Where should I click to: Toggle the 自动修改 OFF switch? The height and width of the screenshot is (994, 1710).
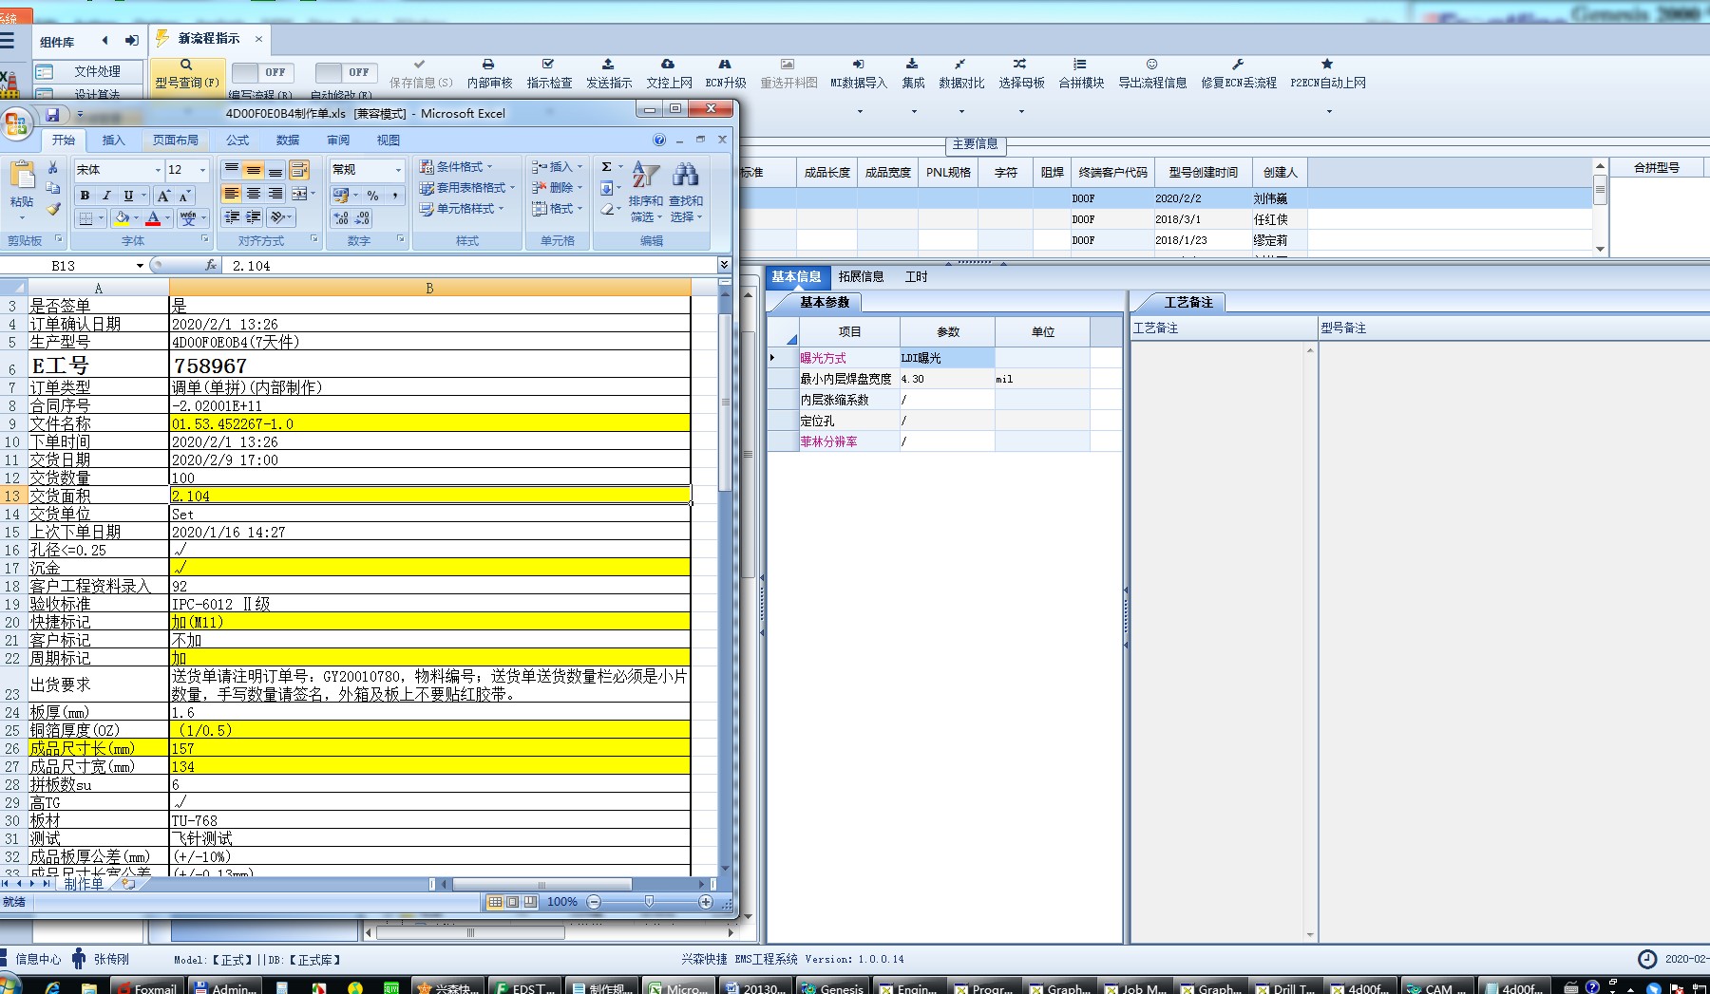tap(347, 72)
